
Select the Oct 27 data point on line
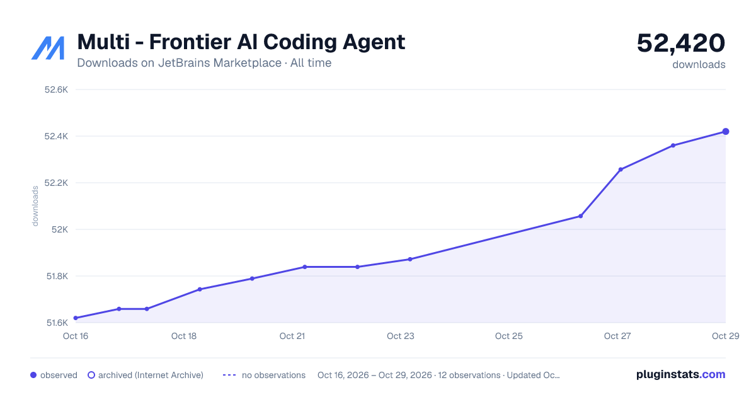pyautogui.click(x=621, y=170)
